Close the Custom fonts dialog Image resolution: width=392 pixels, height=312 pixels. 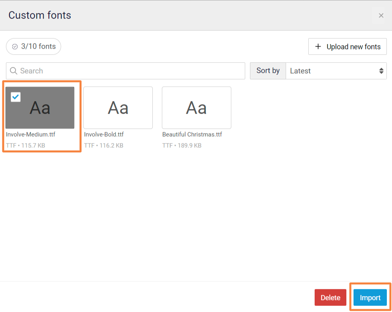(381, 15)
